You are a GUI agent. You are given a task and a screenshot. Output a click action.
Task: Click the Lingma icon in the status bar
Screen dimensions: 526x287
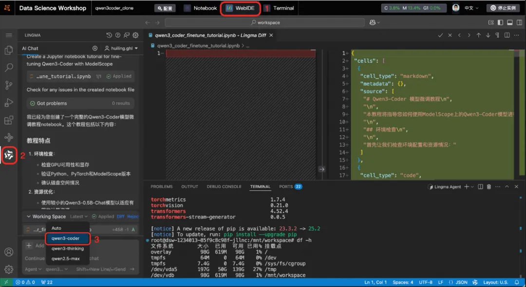[475, 282]
